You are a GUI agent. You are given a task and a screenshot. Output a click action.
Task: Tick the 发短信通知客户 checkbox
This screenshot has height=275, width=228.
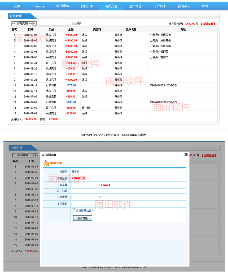[74, 211]
